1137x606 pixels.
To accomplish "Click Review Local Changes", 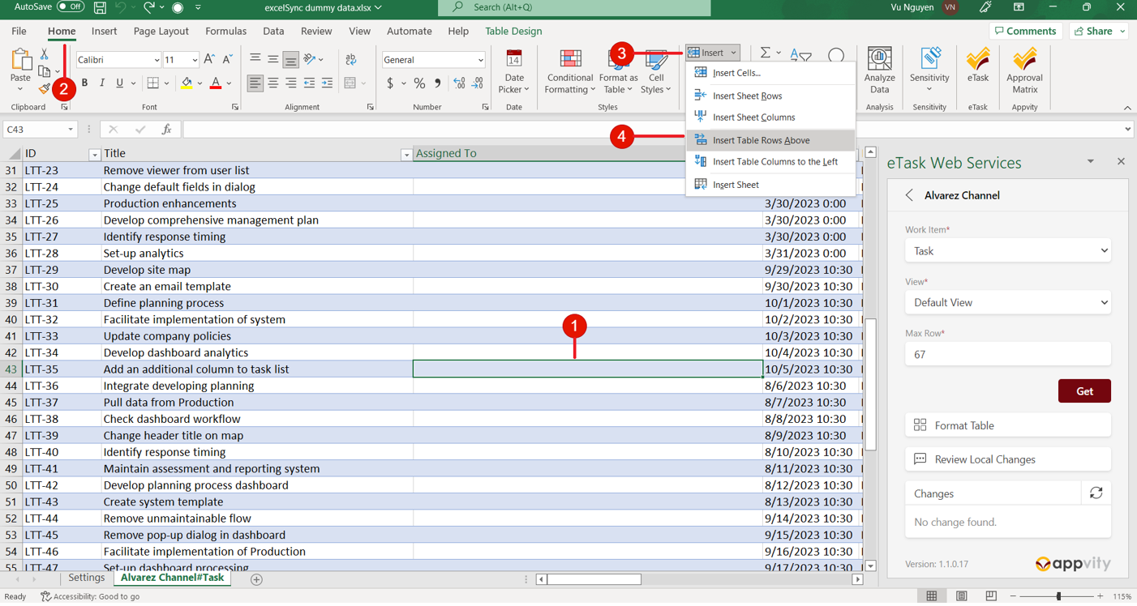I will 1008,459.
